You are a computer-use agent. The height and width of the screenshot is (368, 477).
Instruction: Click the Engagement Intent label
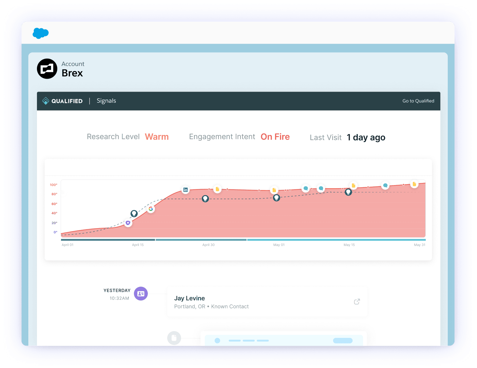coord(222,137)
